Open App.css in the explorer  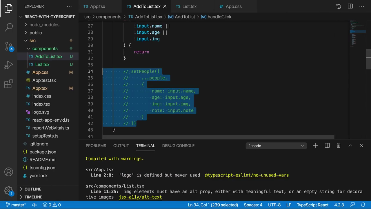click(x=48, y=72)
